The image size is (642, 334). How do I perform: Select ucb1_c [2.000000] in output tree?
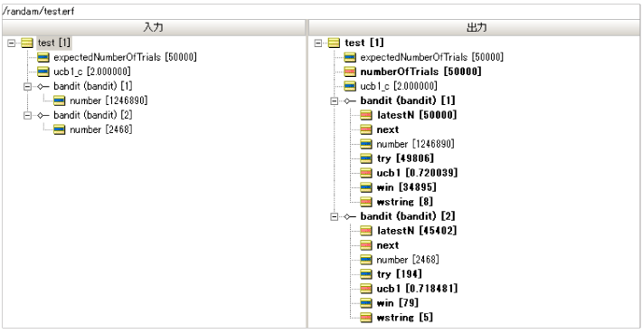click(399, 86)
